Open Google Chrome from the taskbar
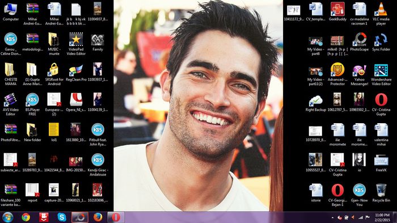The image size is (397, 223). point(26,217)
